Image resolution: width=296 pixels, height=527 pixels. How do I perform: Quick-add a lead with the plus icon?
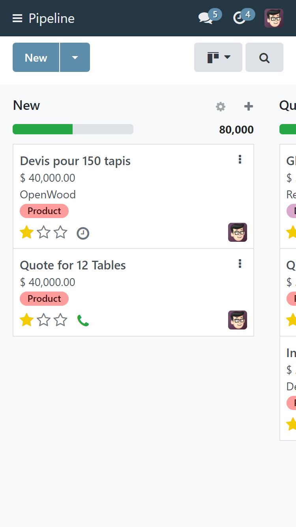[248, 106]
